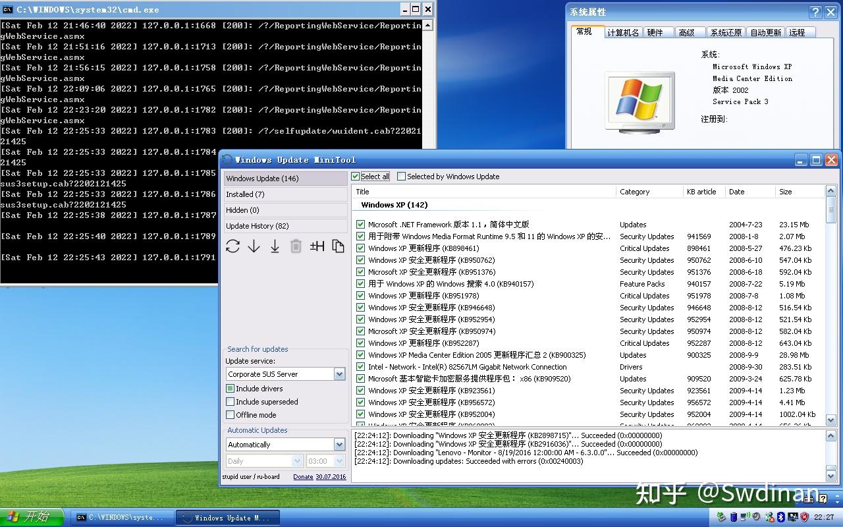Switch to 硬件 tab in 系统属性

coord(657,32)
